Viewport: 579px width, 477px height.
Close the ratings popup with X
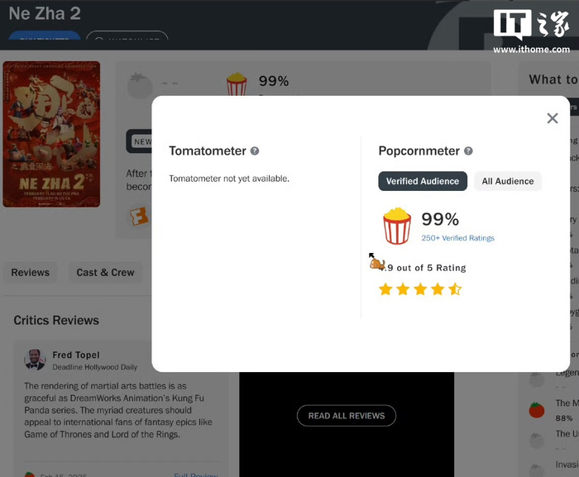tap(553, 118)
